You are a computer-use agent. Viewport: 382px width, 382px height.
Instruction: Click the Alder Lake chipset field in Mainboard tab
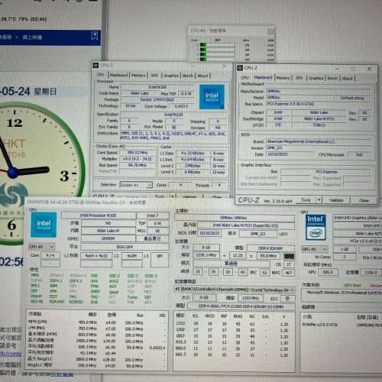319,112
